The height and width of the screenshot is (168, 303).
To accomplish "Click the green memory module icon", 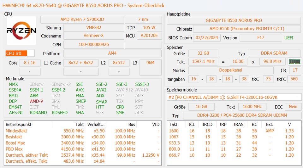I will (x=294, y=62).
